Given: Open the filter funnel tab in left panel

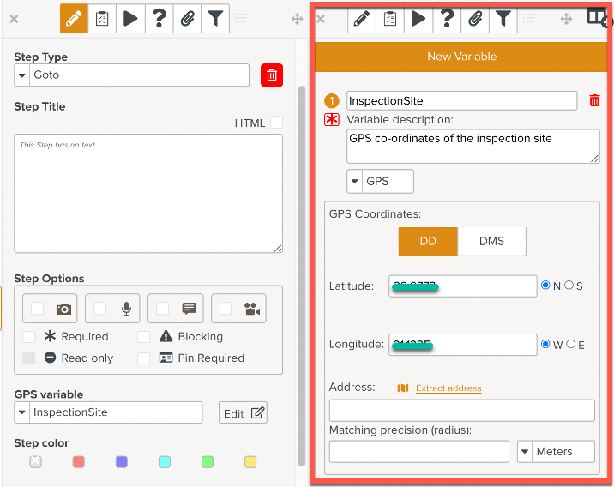Looking at the screenshot, I should (216, 18).
